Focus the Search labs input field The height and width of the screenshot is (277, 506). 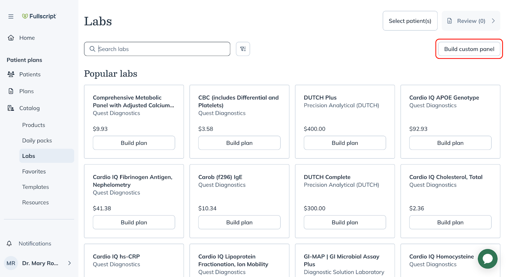tap(161, 49)
